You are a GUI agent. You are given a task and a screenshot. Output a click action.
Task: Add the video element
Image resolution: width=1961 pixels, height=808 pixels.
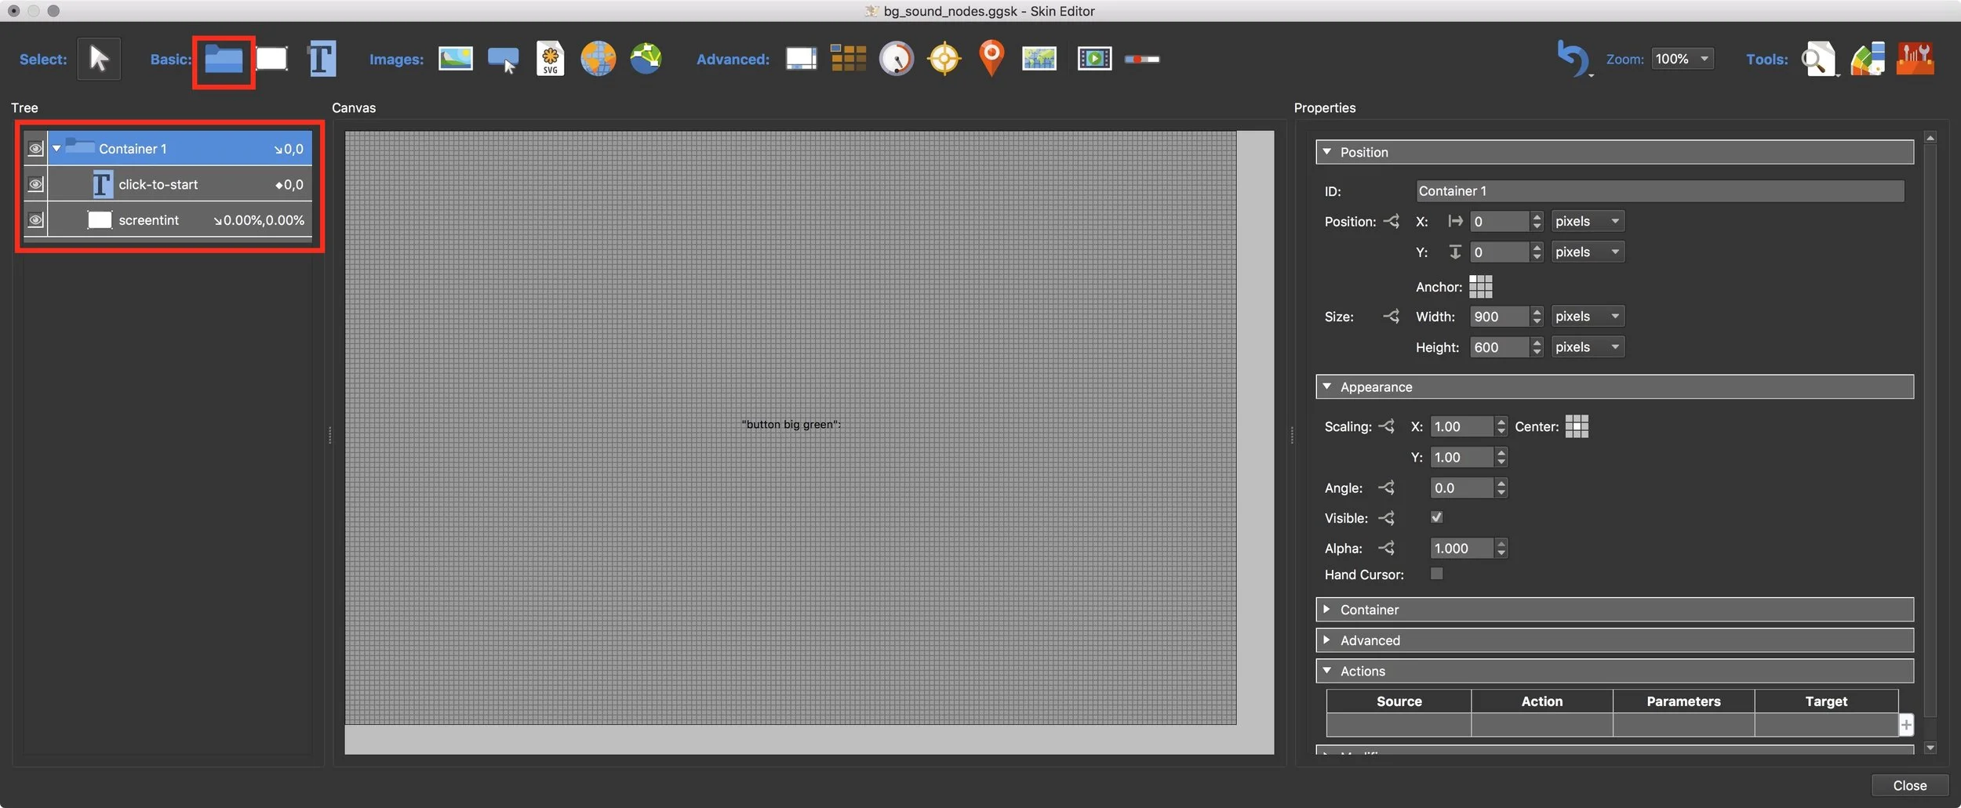point(1094,59)
